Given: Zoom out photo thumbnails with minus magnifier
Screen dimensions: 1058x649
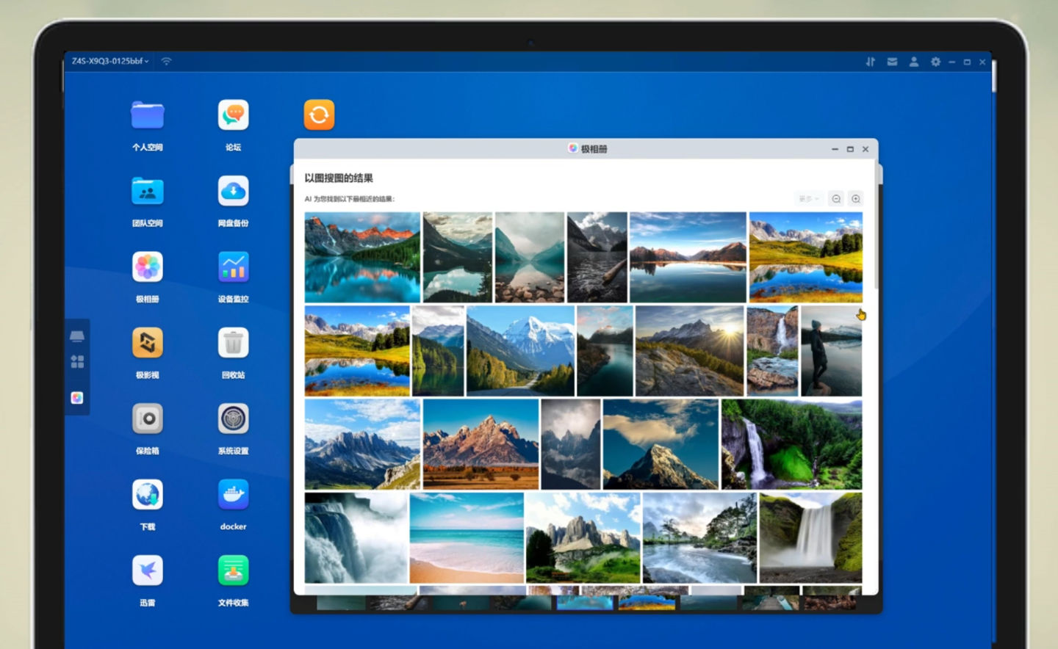Looking at the screenshot, I should pos(836,199).
